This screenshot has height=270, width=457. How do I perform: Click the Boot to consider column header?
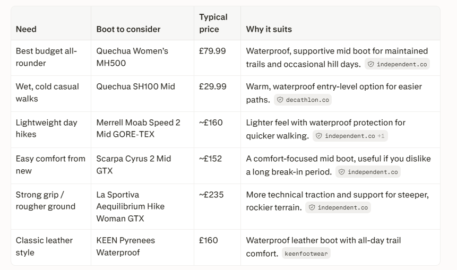[x=128, y=29]
